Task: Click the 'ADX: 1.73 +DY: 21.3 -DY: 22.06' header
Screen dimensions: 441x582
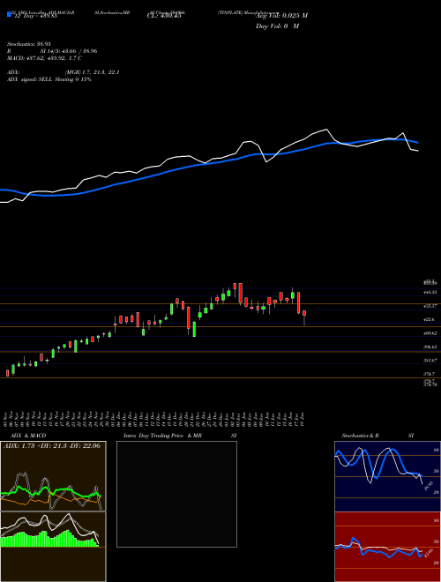Action: tap(52, 446)
